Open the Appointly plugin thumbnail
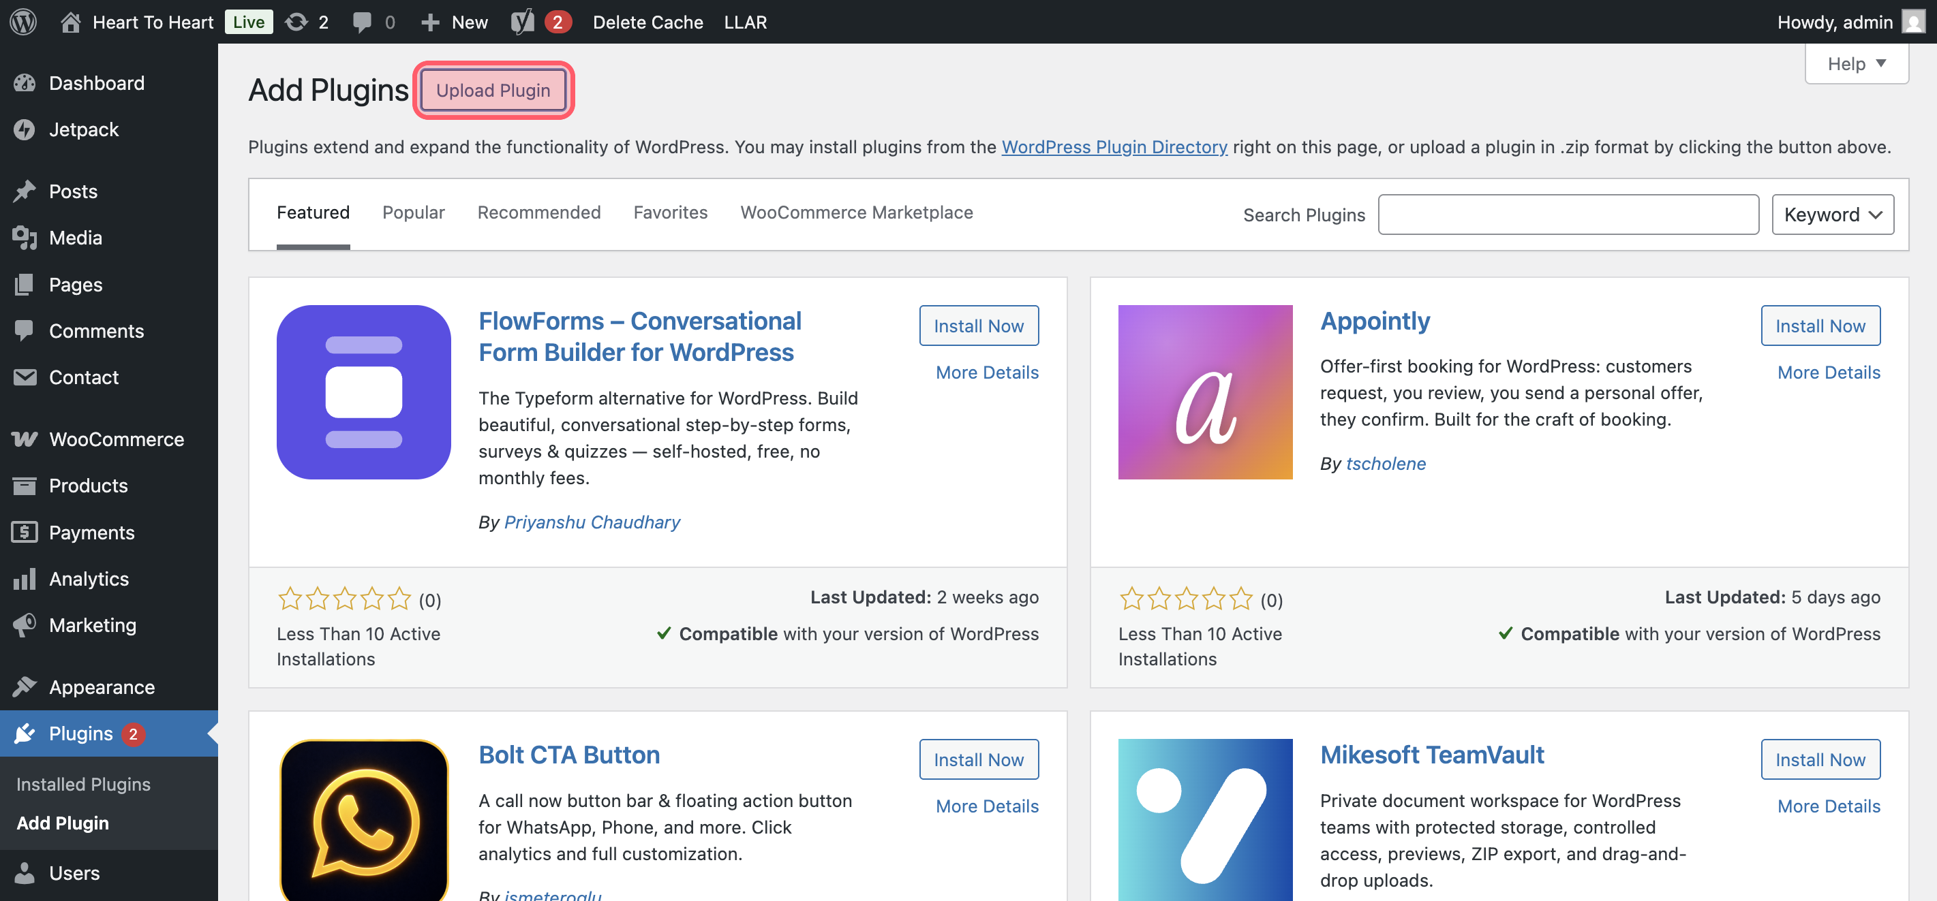This screenshot has width=1937, height=901. point(1204,392)
